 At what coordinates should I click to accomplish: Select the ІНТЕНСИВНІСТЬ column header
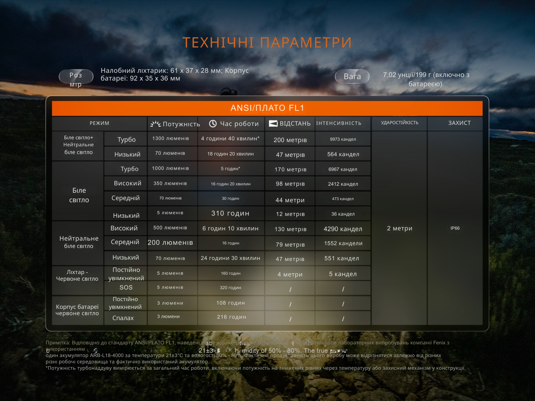coord(339,123)
